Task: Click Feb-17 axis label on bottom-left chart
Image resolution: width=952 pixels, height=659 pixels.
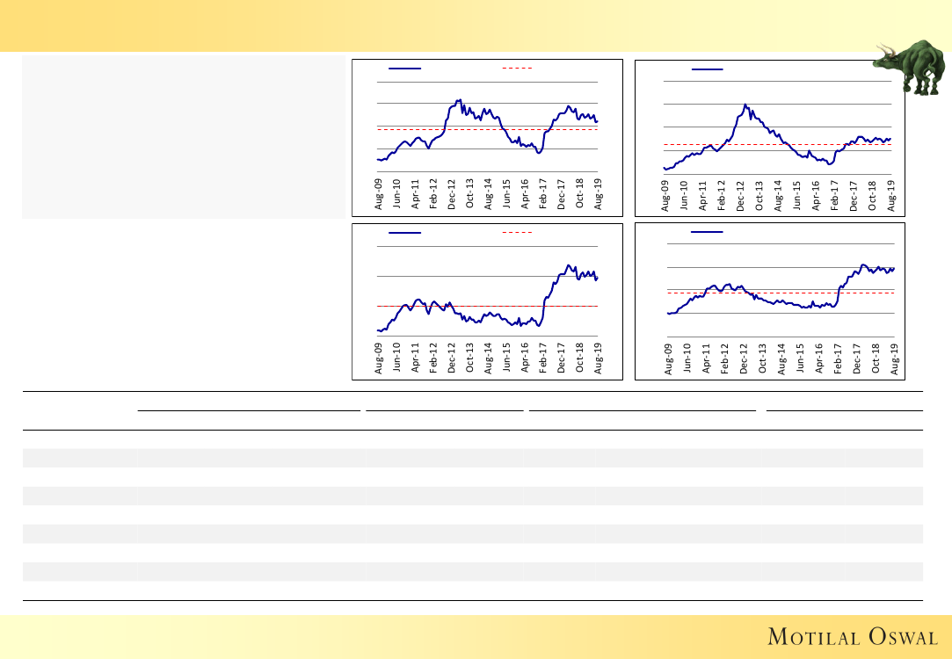Action: [543, 360]
